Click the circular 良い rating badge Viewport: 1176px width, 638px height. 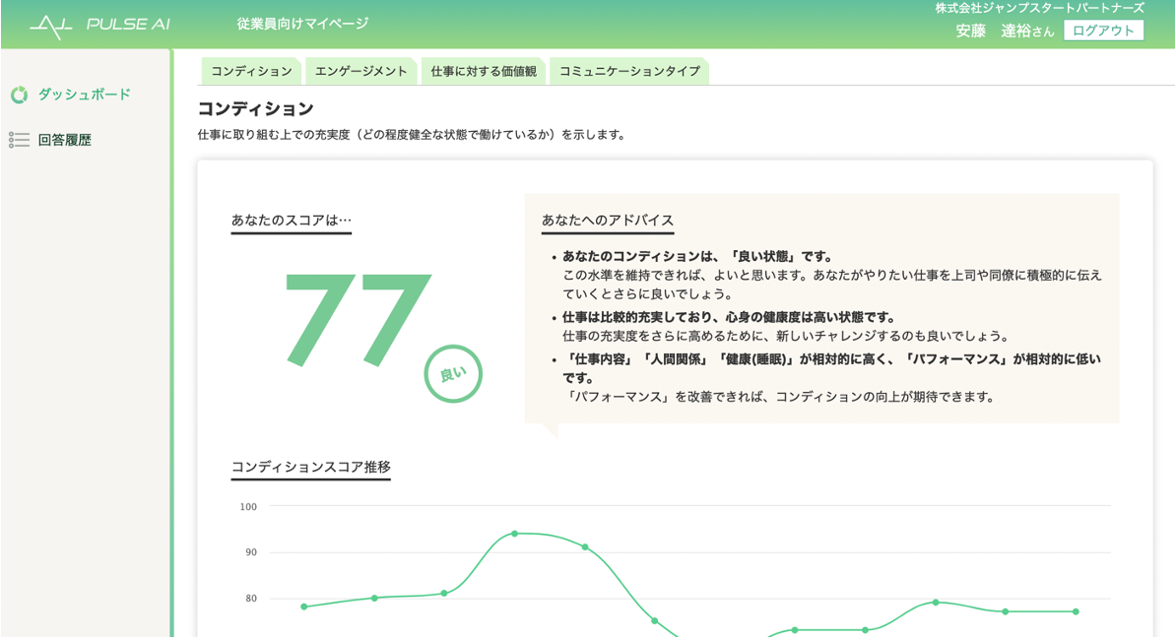pos(453,374)
